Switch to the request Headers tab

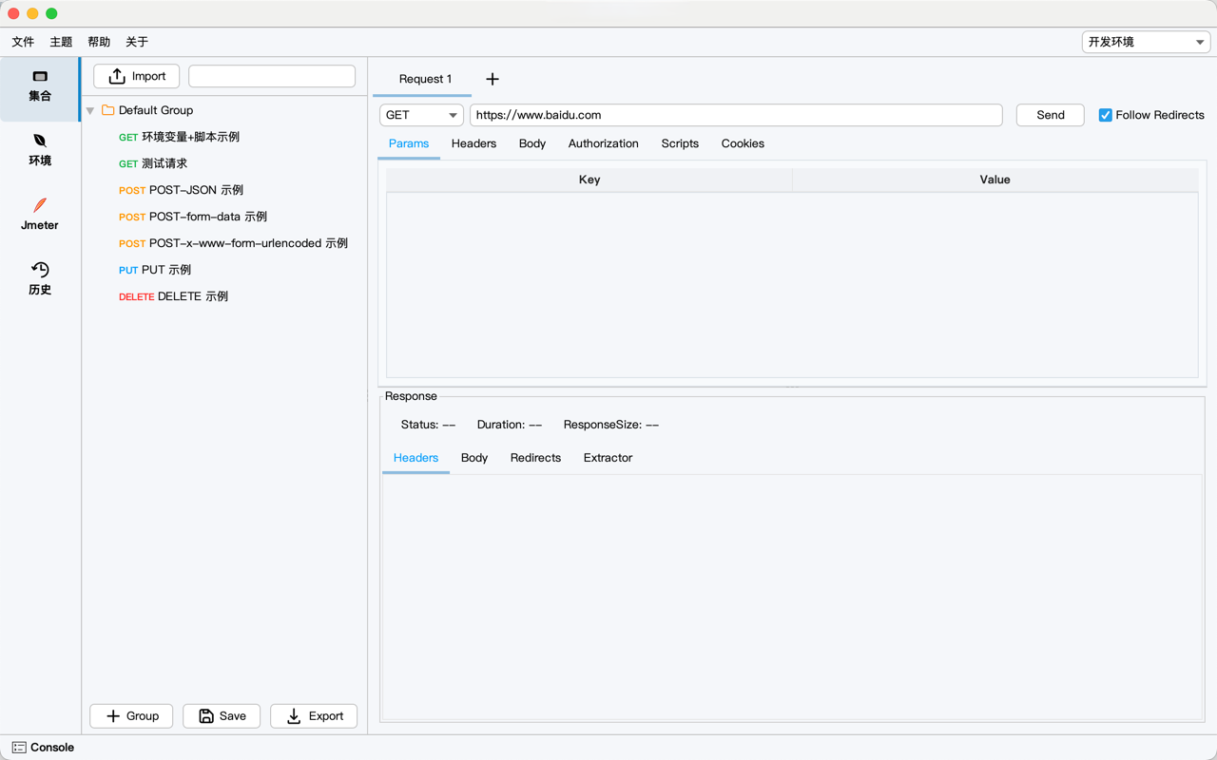click(x=473, y=143)
